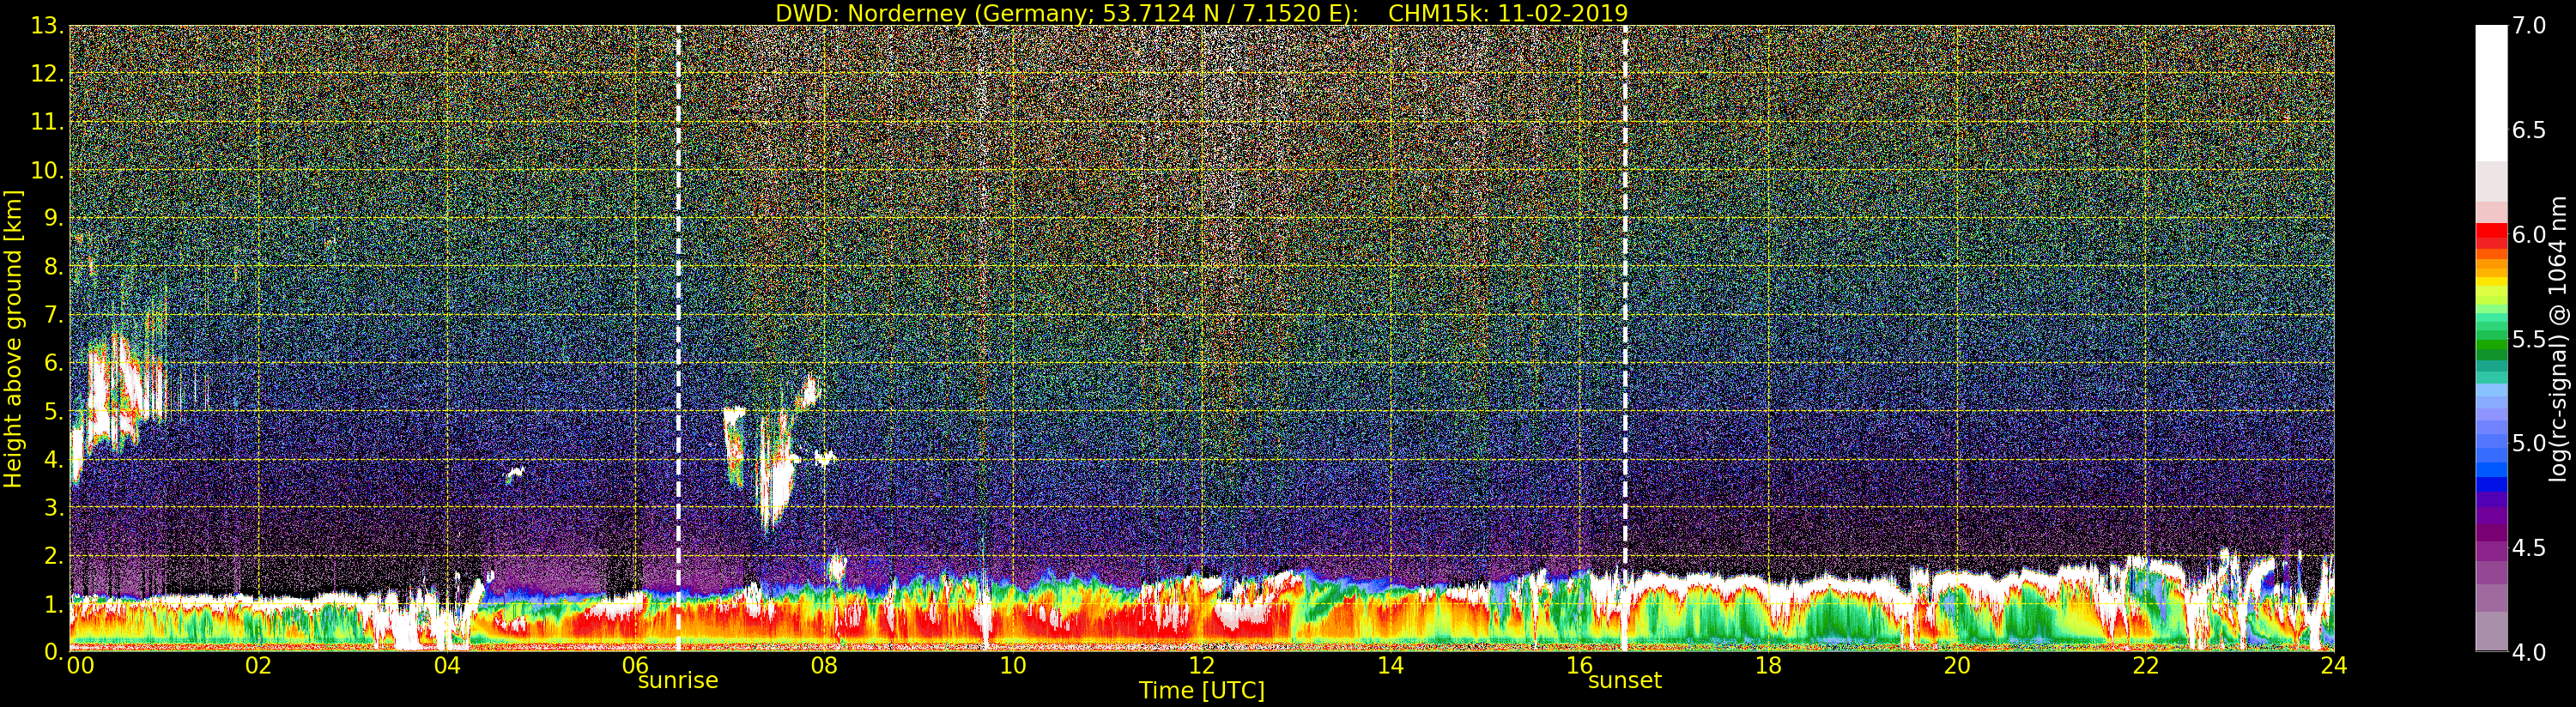Click the 'sunset' label below the axis
The width and height of the screenshot is (2576, 707).
point(1625,680)
